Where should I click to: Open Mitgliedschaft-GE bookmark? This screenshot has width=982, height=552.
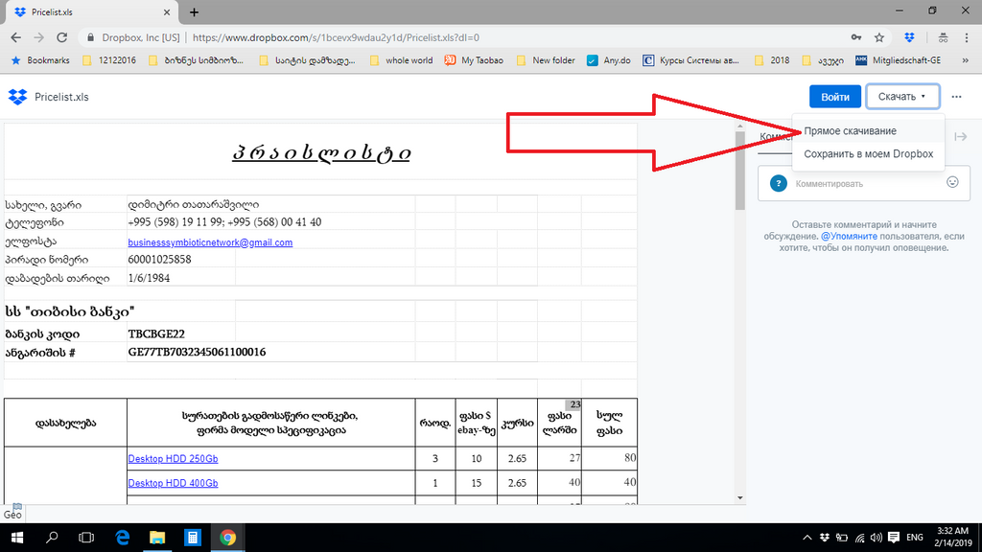click(898, 60)
